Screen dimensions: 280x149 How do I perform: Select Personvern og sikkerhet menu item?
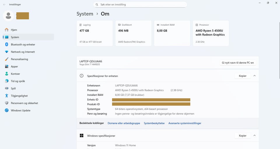[28, 103]
